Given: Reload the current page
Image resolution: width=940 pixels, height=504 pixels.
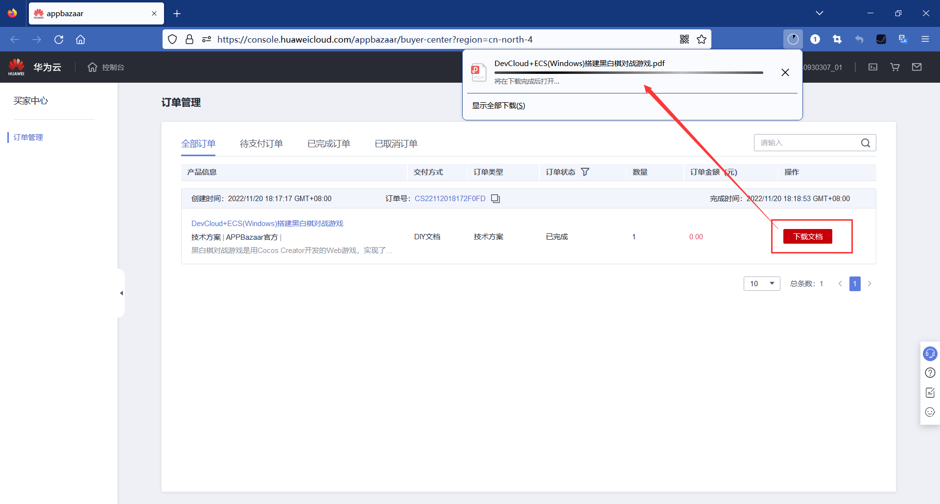Looking at the screenshot, I should tap(59, 40).
